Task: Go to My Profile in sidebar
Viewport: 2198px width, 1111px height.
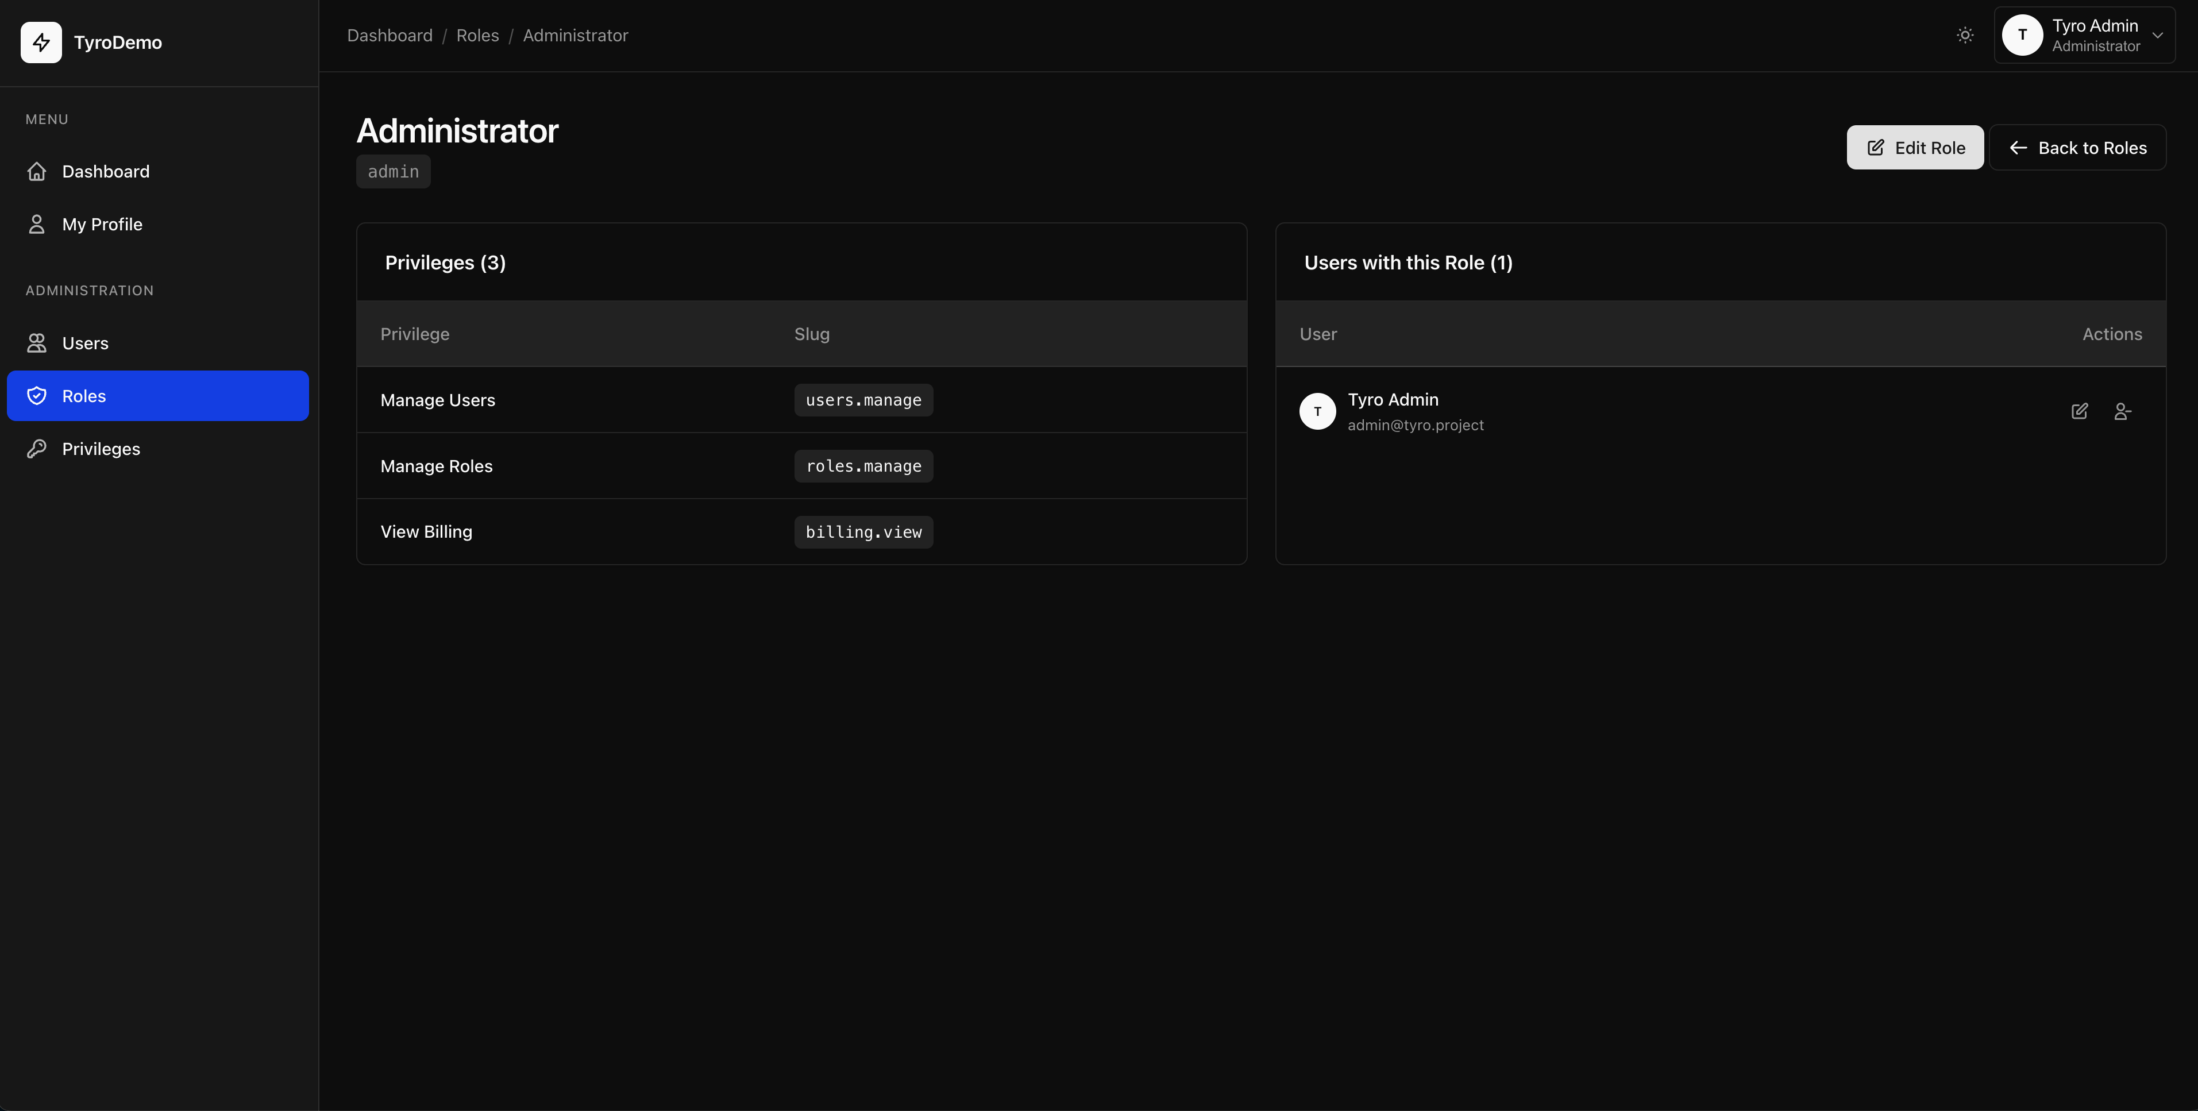Action: click(102, 225)
